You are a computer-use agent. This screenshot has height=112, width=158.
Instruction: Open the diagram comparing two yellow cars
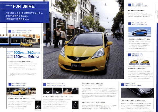tap(140, 62)
